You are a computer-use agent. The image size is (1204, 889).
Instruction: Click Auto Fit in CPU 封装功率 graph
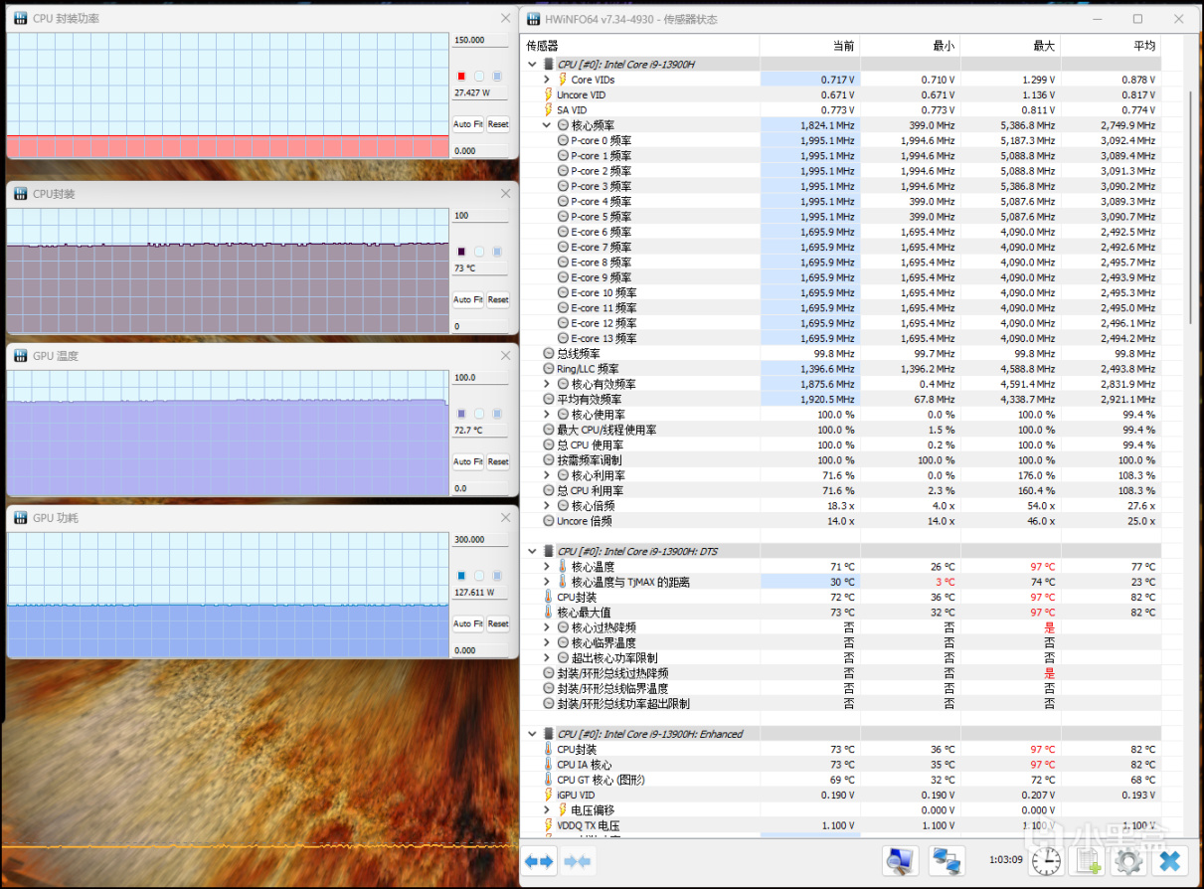click(x=468, y=124)
